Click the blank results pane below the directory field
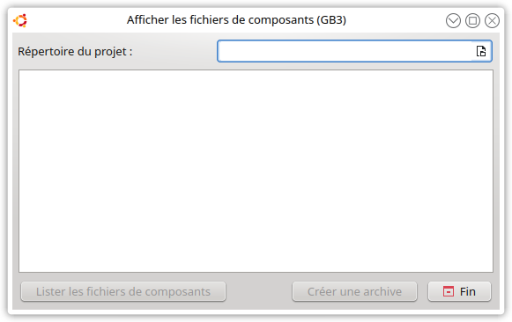Screen dimensions: 512x322 (256, 171)
